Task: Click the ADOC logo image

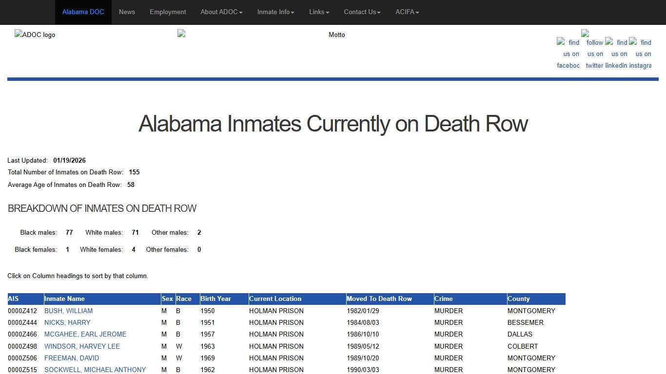Action: tap(35, 35)
